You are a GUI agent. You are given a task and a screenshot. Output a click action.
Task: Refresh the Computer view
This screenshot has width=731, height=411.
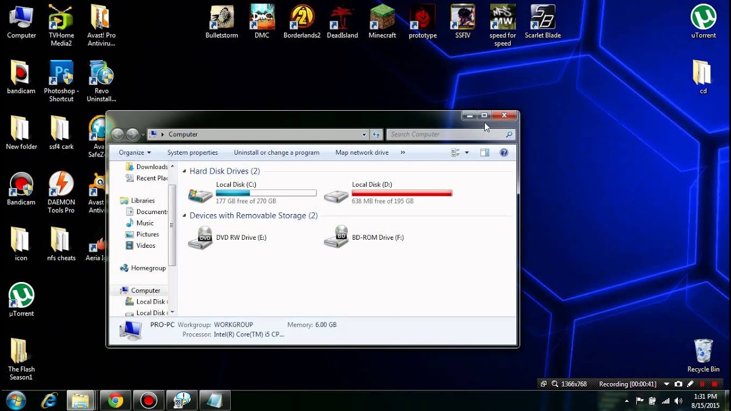377,134
